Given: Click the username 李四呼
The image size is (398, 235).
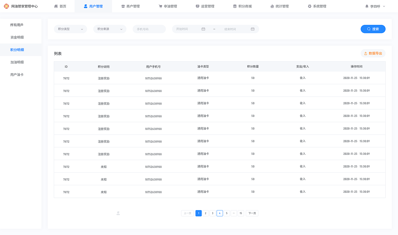Looking at the screenshot, I should tap(375, 6).
